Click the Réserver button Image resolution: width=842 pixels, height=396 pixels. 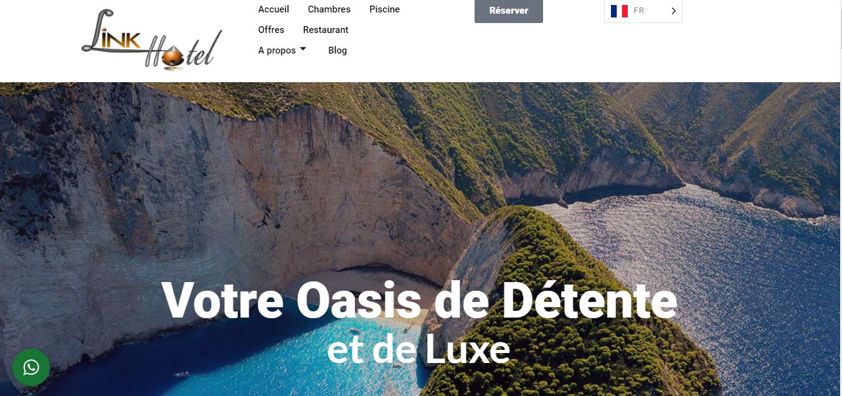[x=509, y=11]
